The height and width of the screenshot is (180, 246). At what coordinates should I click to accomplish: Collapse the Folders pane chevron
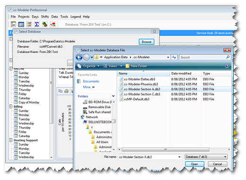pyautogui.click(x=113, y=96)
